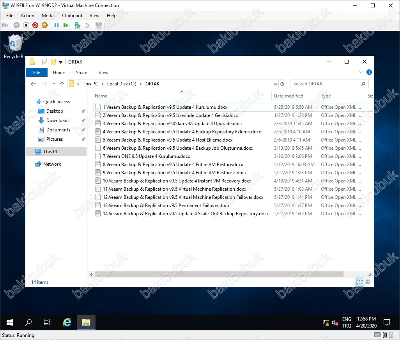Select Downloads in navigation pane
The image size is (400, 340).
[x=58, y=120]
